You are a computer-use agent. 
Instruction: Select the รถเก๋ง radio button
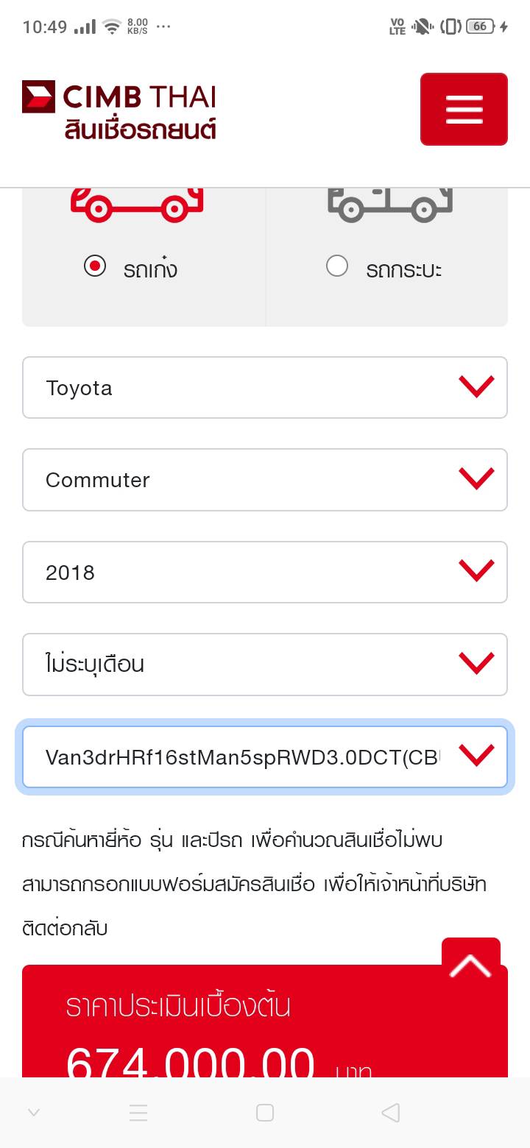point(95,266)
